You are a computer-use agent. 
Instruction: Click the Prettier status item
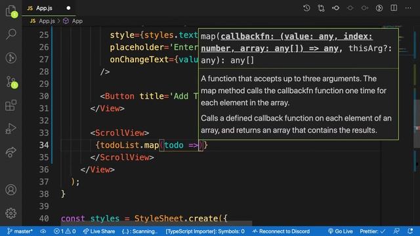pyautogui.click(x=373, y=231)
